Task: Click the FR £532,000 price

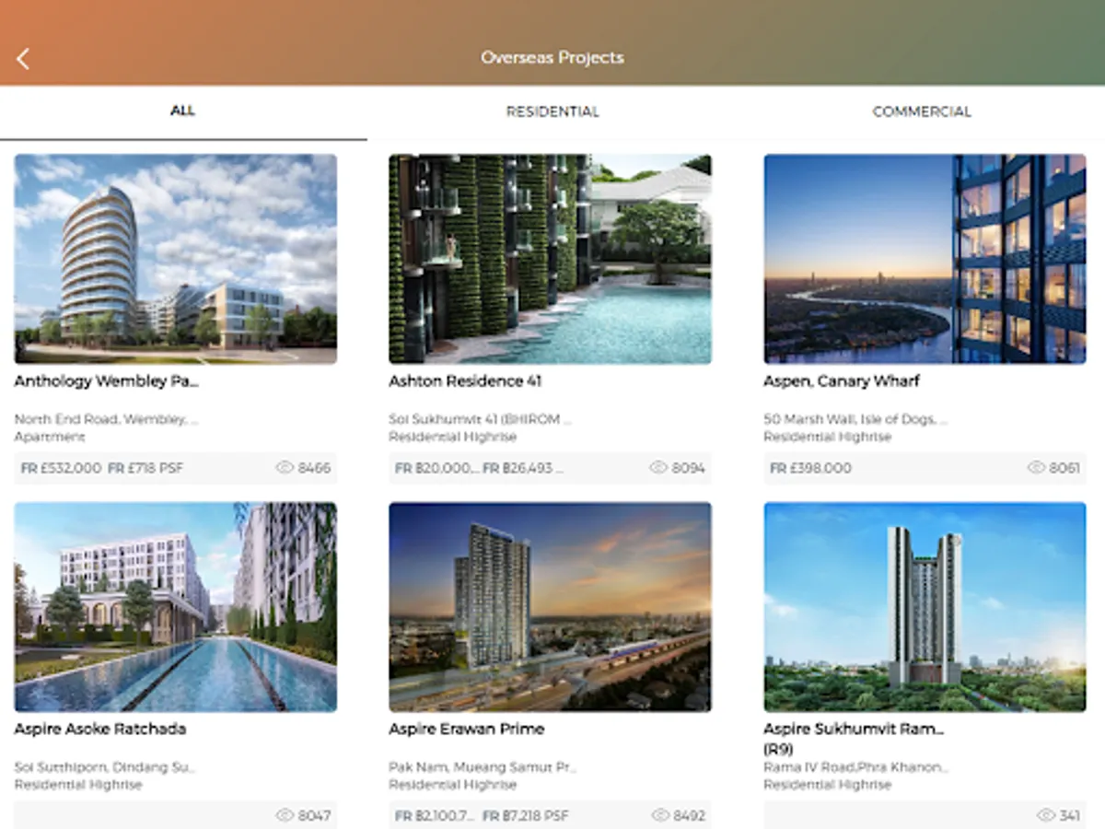Action: pyautogui.click(x=61, y=468)
